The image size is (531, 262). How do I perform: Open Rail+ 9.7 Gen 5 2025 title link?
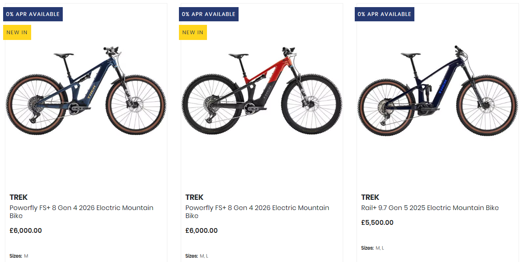tap(430, 208)
